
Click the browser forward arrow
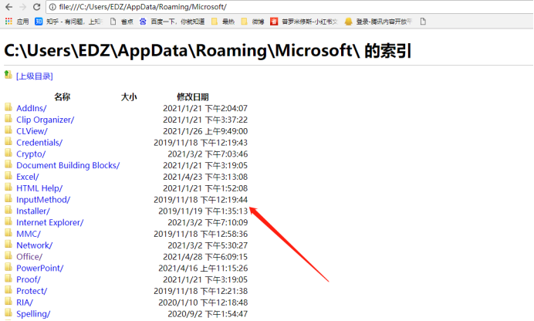23,7
